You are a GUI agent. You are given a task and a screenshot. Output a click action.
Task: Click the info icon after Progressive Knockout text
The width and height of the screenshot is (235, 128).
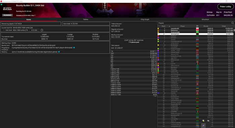74,47
